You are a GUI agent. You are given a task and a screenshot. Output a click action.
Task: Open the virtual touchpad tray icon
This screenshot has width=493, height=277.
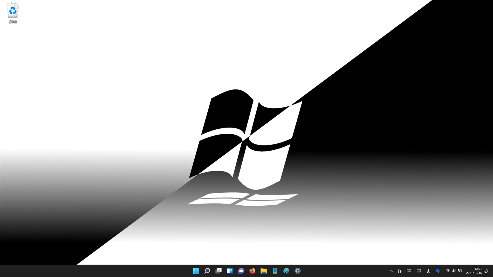[x=419, y=271]
